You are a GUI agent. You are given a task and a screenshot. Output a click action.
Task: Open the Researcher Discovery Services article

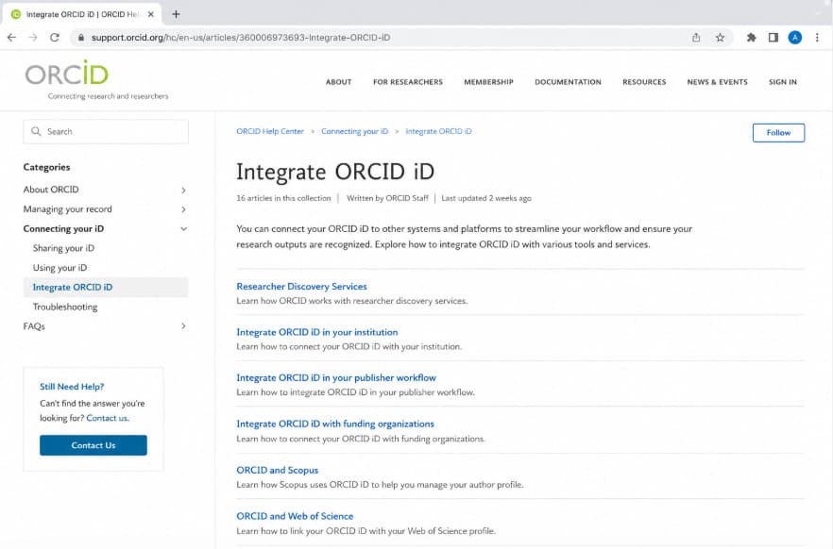pyautogui.click(x=301, y=287)
